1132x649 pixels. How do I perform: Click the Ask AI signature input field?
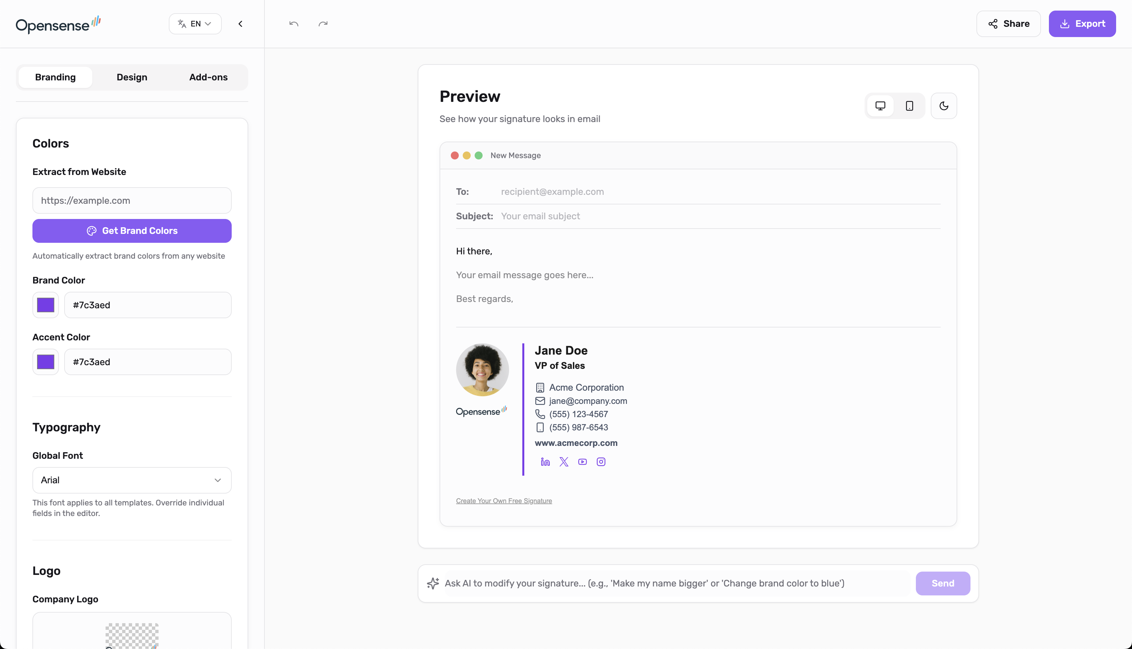pyautogui.click(x=647, y=583)
